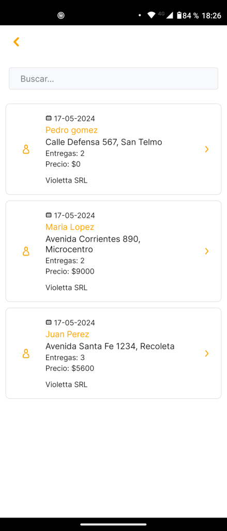Select the Pedro gomez name link
The height and width of the screenshot is (531, 227).
pos(71,130)
